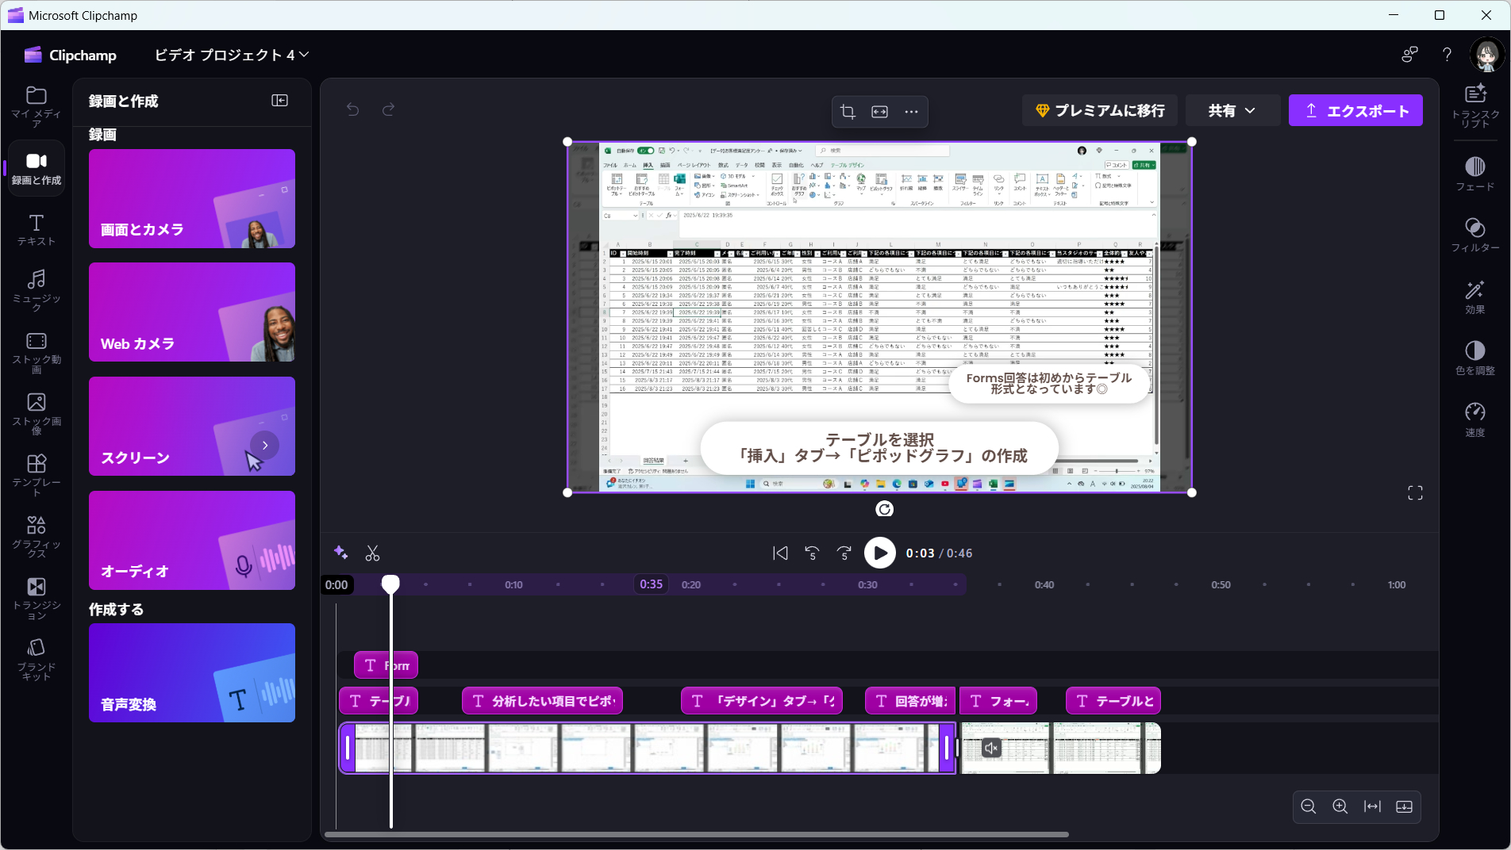Select the crop tool
Screen dimensions: 1511x850
848,112
